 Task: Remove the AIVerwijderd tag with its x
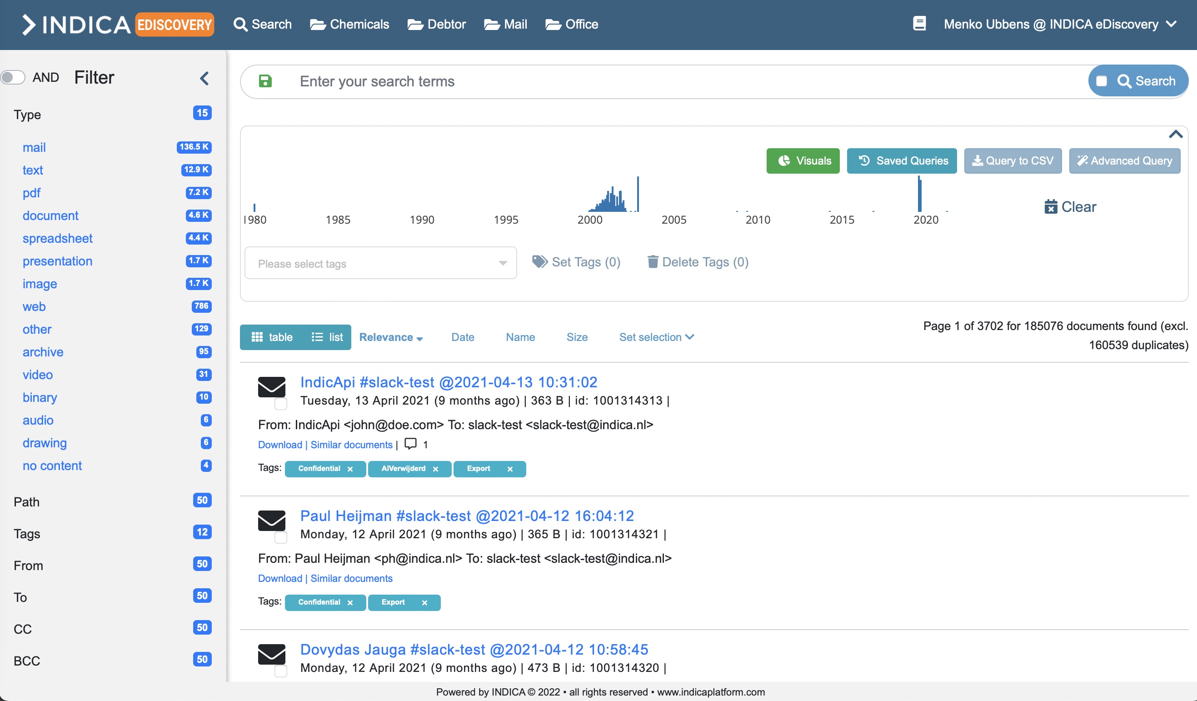[435, 469]
